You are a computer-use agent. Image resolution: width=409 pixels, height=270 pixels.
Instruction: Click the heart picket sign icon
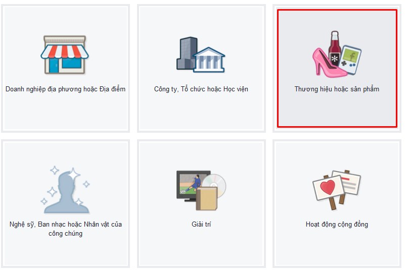coord(329,190)
